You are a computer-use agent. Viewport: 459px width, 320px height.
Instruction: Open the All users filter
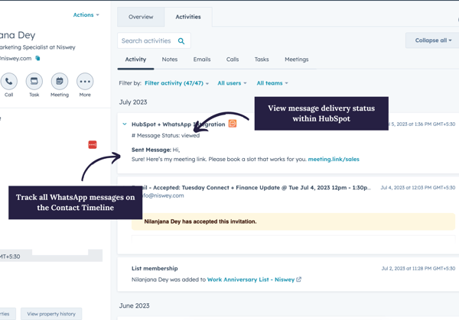coord(232,83)
